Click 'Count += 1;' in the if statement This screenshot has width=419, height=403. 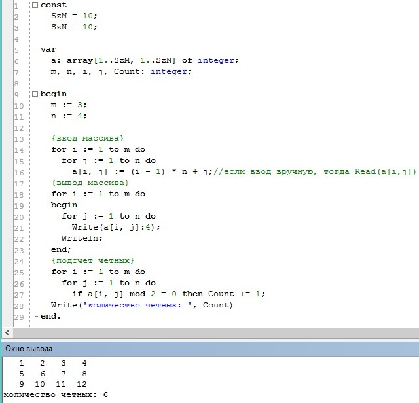point(236,294)
